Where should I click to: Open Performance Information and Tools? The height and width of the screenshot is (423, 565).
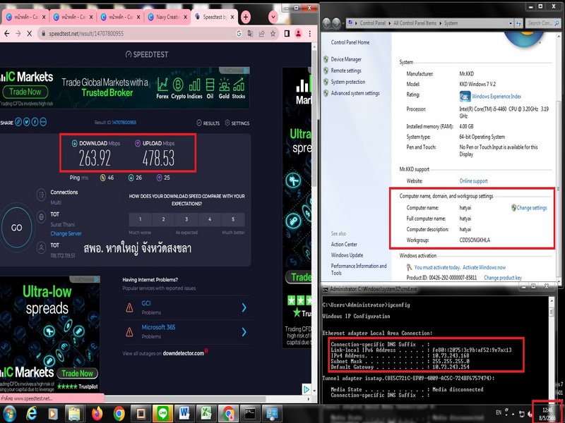(x=359, y=269)
